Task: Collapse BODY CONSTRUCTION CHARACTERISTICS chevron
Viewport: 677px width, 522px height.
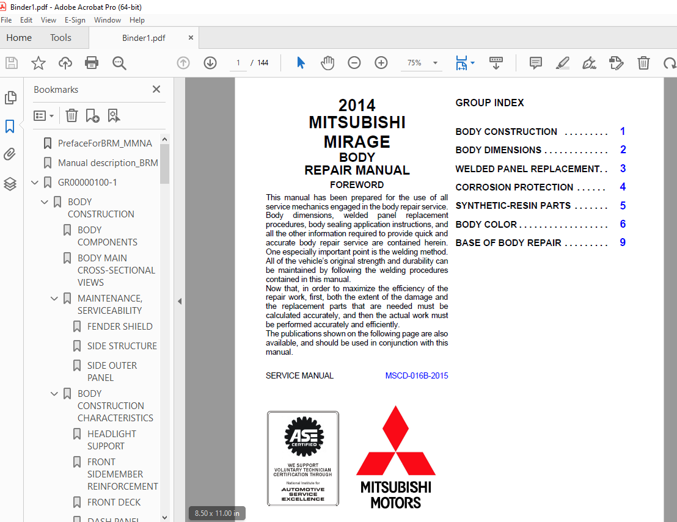Action: point(54,394)
